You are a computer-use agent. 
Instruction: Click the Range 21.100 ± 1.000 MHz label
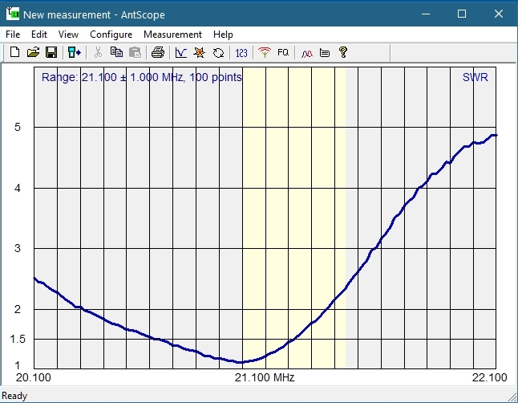pyautogui.click(x=142, y=77)
